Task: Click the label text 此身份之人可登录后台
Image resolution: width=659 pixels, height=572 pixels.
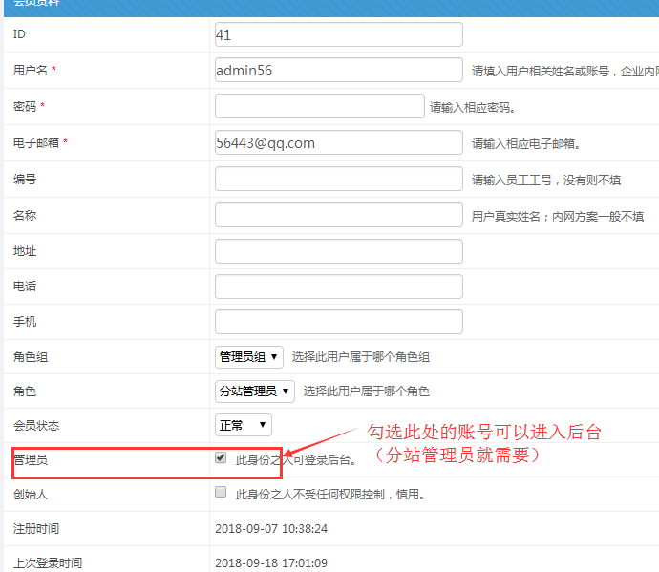Action: 295,460
